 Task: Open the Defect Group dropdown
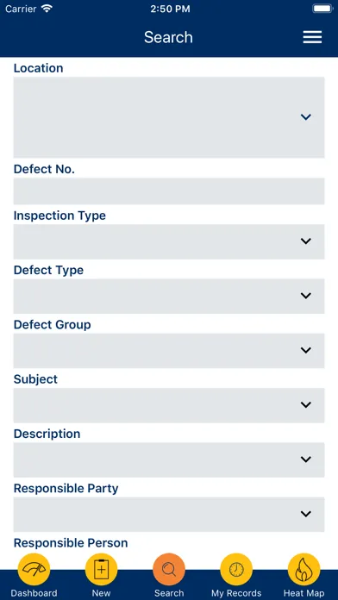point(169,351)
